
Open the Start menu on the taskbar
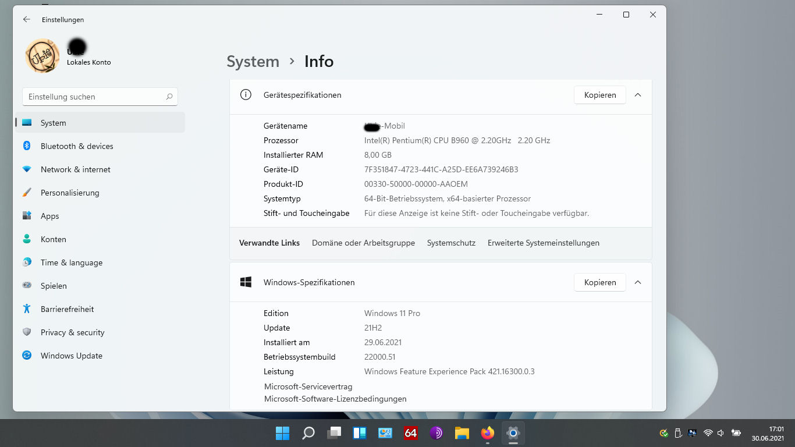[x=282, y=433]
